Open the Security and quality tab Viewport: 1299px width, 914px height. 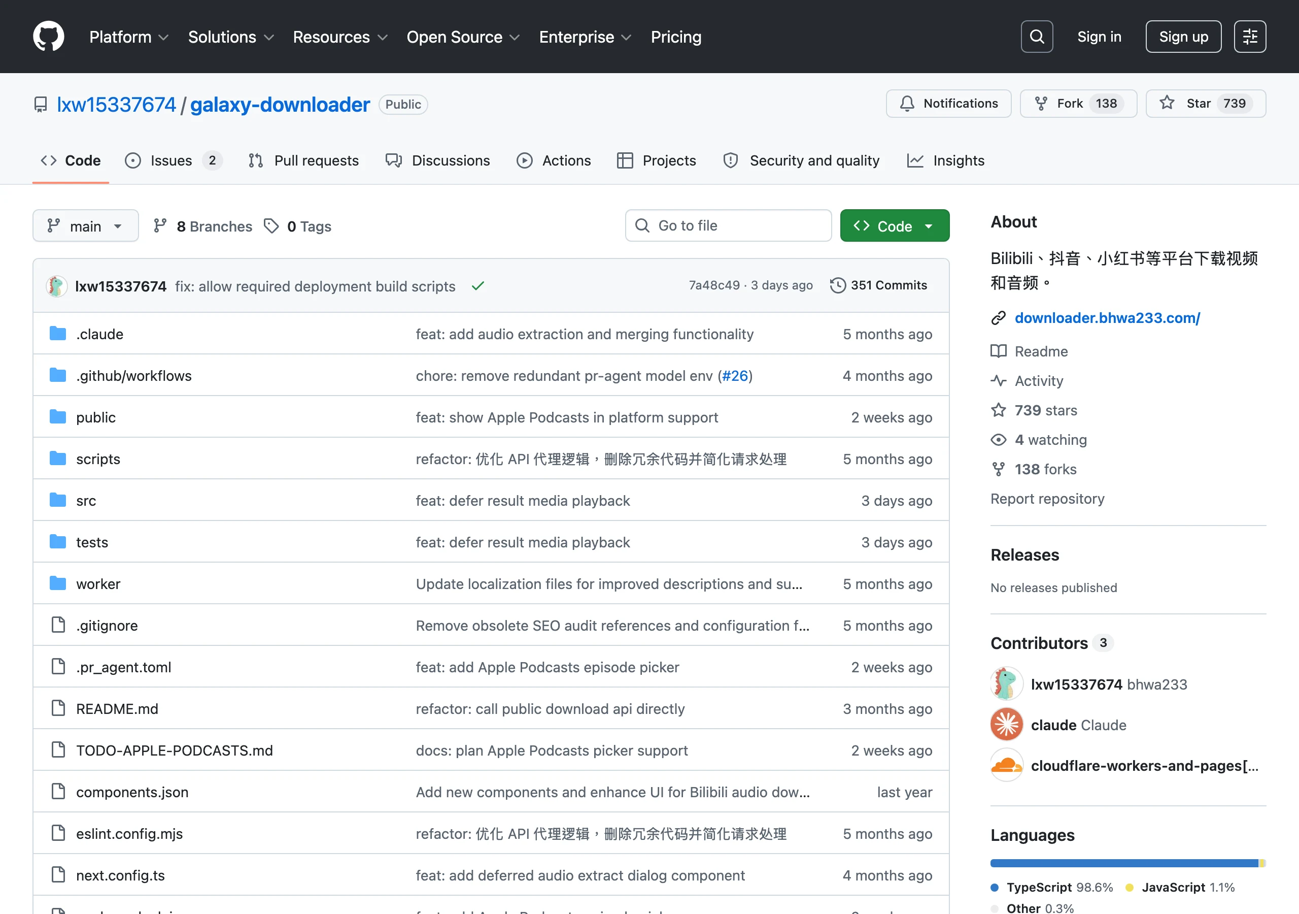(801, 160)
